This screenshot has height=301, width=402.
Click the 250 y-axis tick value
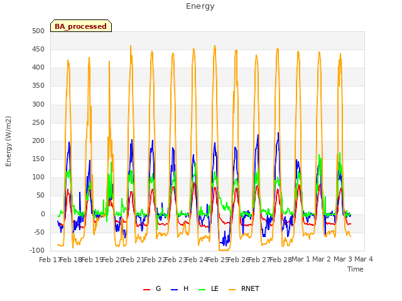(x=38, y=123)
